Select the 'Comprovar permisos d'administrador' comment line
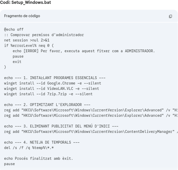Image resolution: width=178 pixels, height=170 pixels. coord(44,35)
